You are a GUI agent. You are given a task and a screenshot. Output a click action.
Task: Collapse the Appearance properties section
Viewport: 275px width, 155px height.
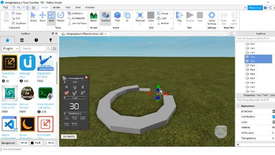[x=238, y=106]
